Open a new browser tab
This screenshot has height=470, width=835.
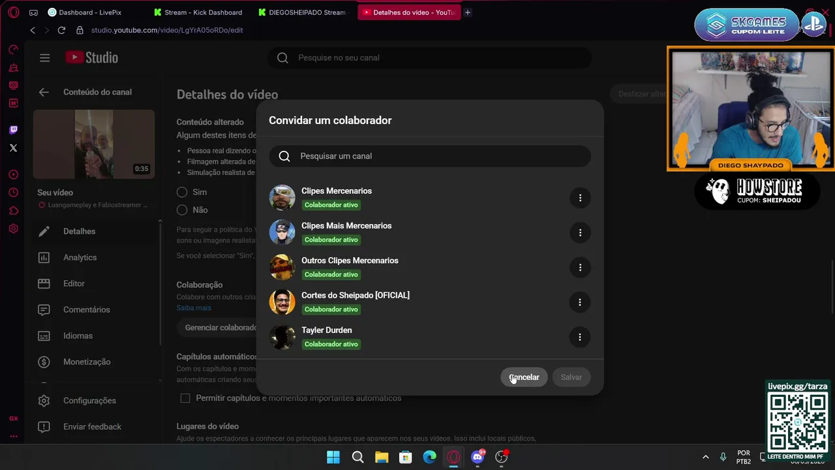point(468,12)
